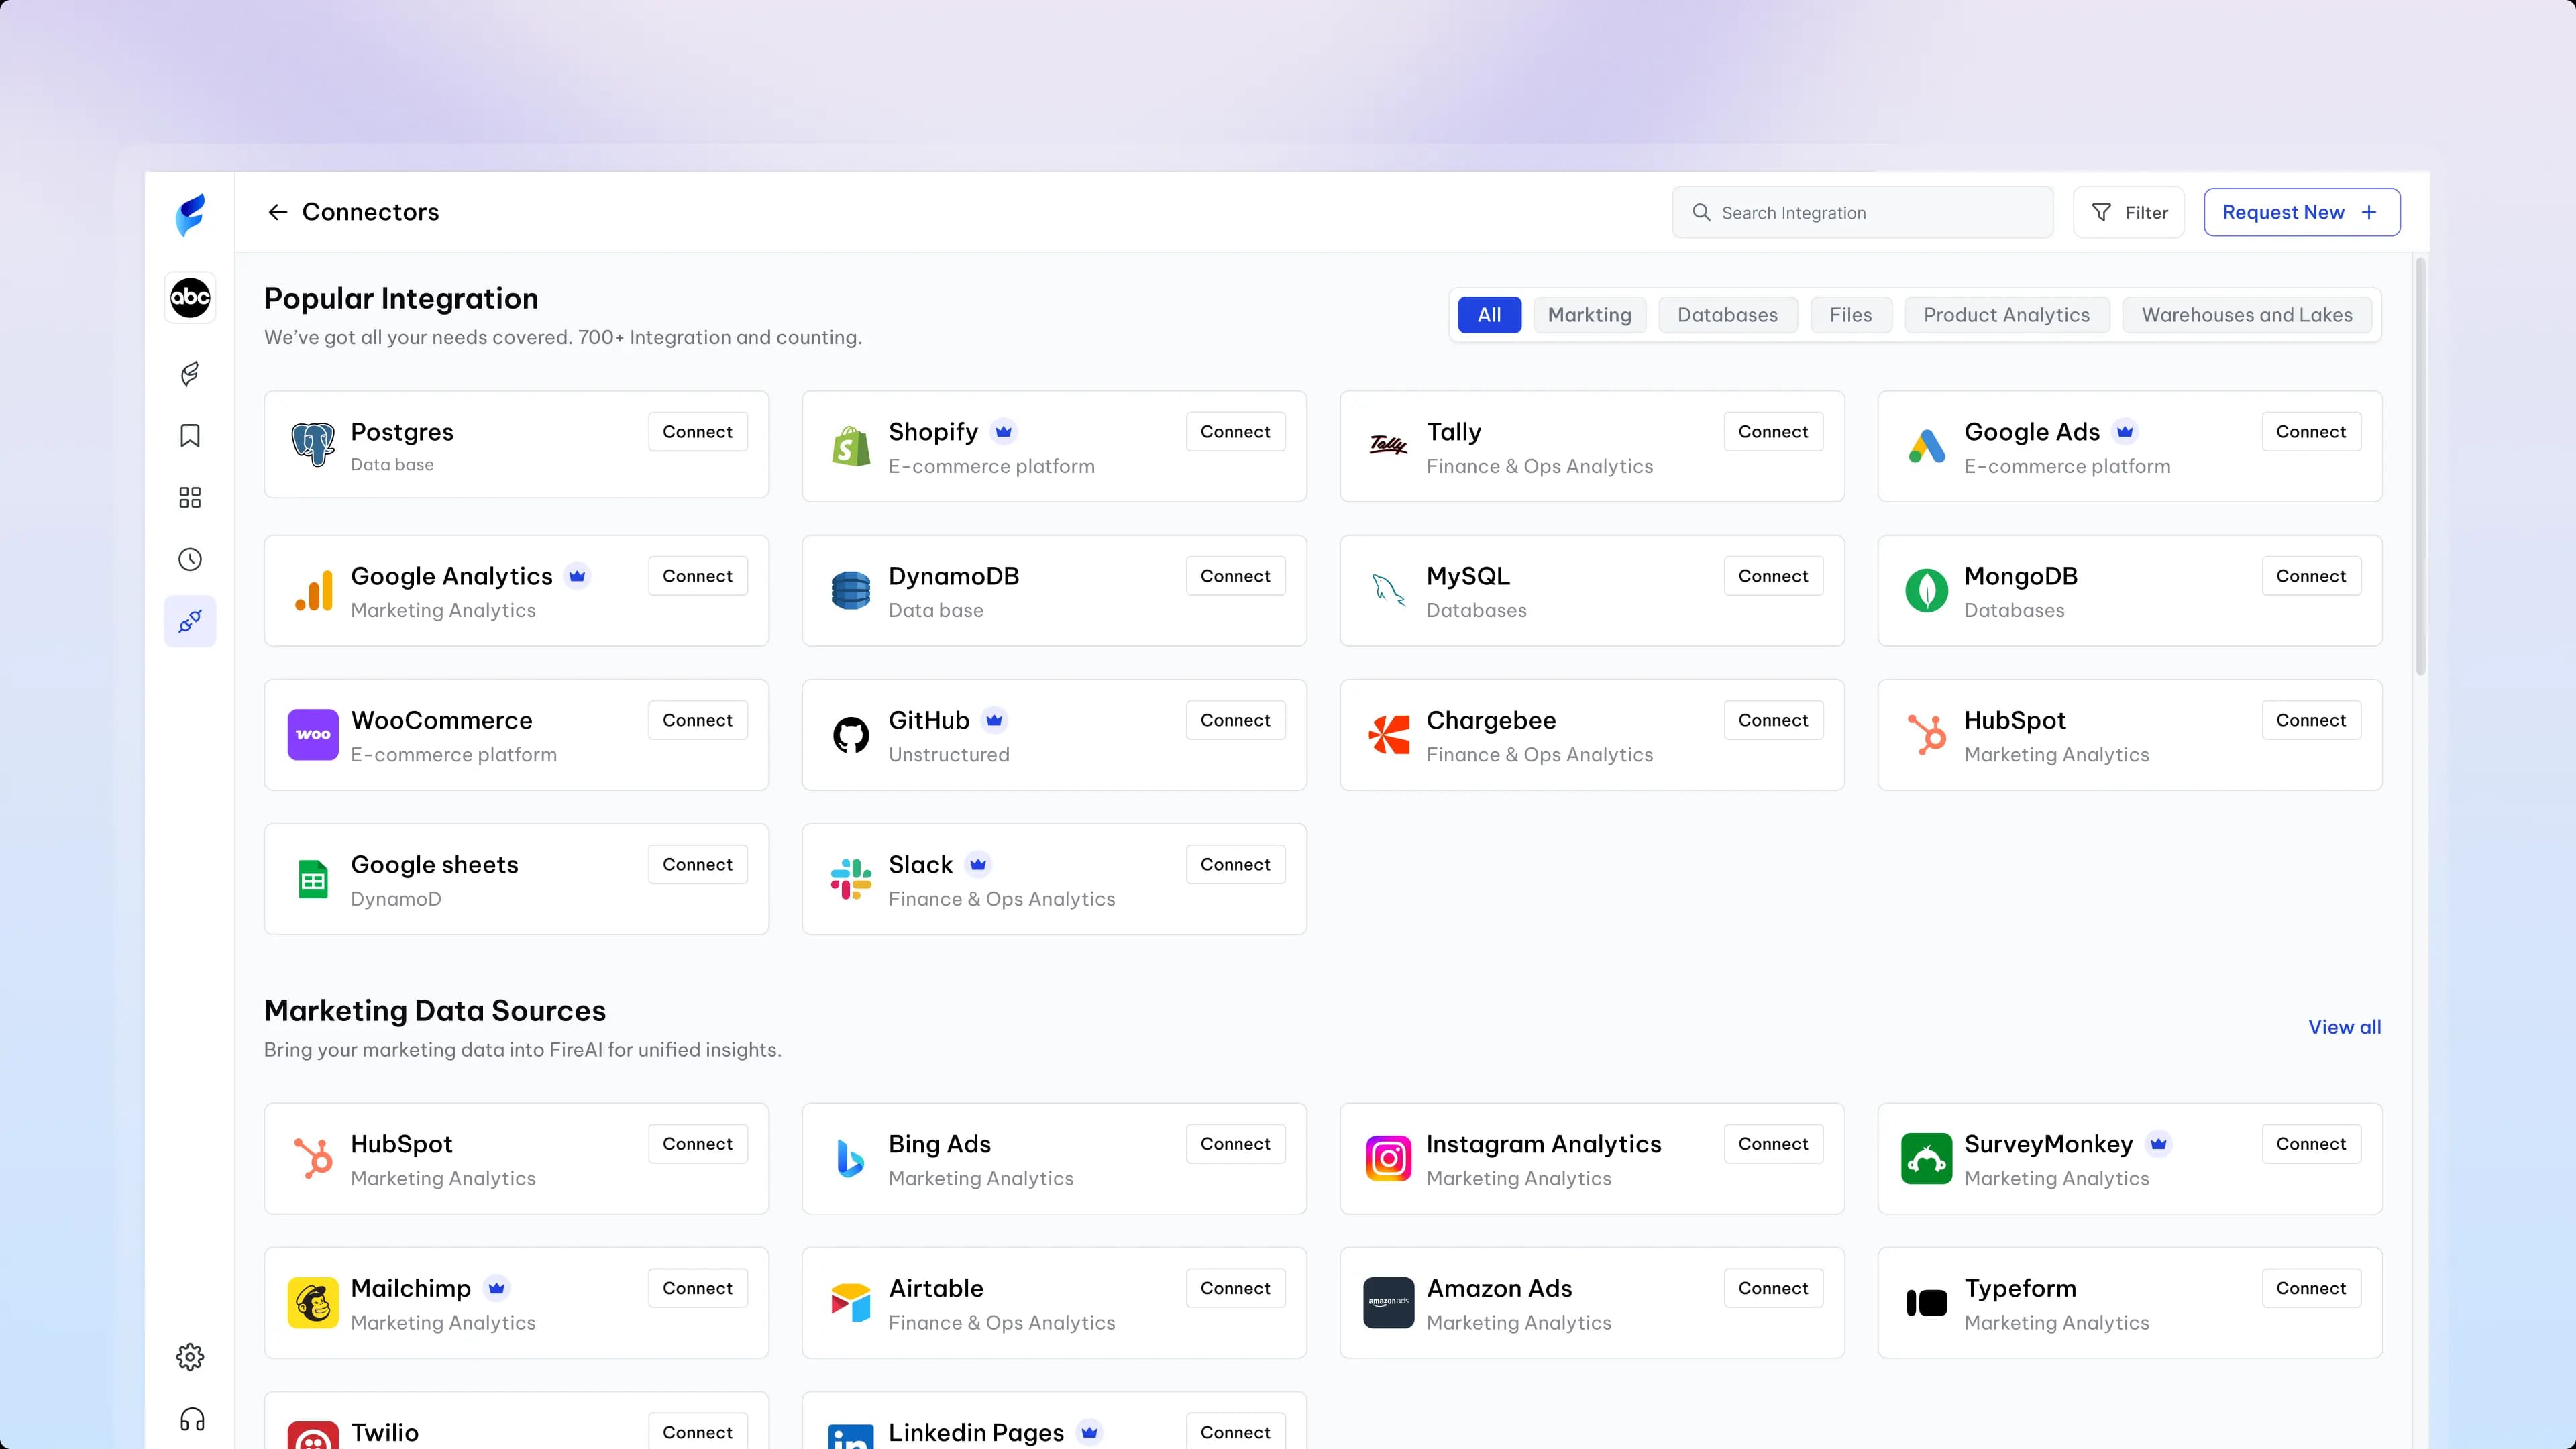Click the Chargebee logo
The width and height of the screenshot is (2576, 1449).
[x=1388, y=735]
